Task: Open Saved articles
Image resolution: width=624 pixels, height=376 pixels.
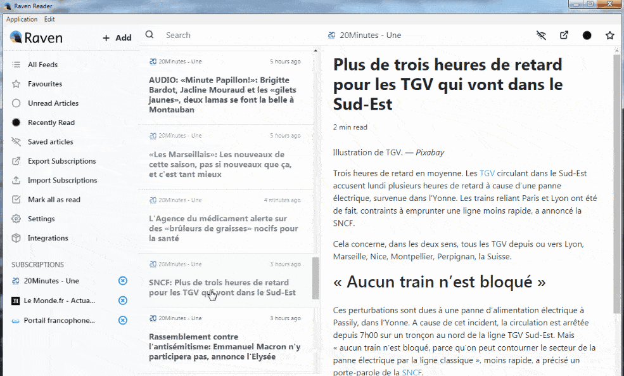Action: click(51, 141)
